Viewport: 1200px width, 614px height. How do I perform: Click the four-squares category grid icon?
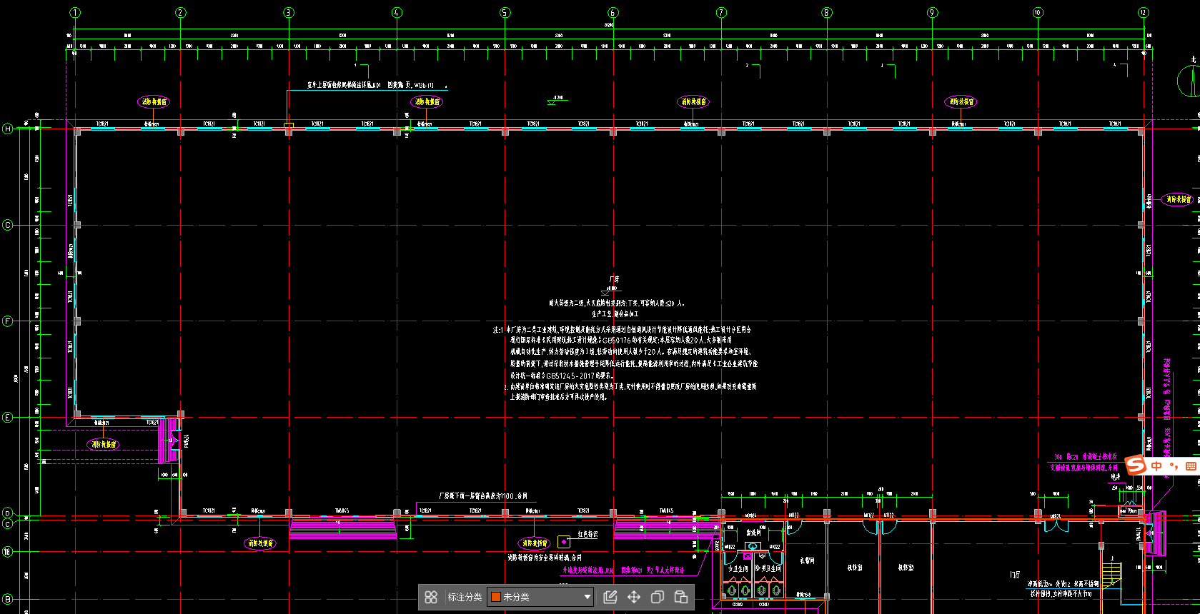click(431, 597)
